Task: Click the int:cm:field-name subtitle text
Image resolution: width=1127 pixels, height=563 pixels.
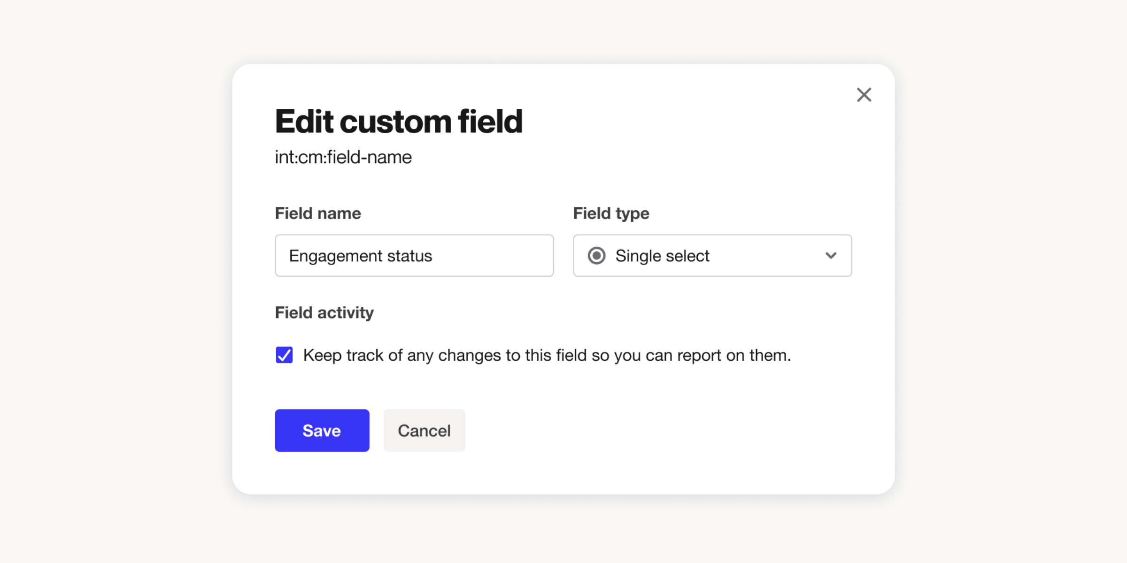Action: tap(343, 157)
